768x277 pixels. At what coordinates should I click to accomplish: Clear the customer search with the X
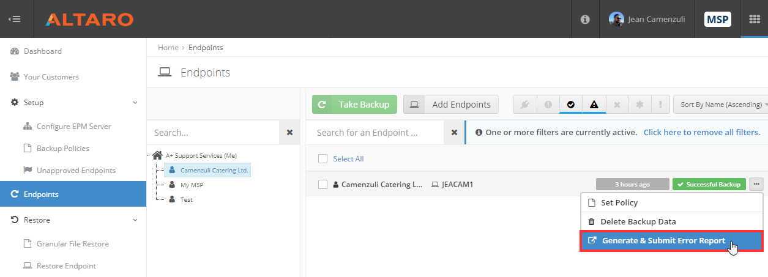[289, 132]
